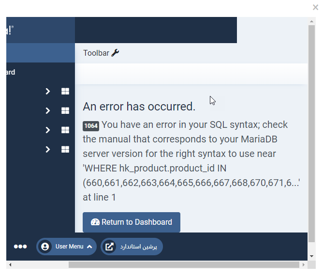Click the third grid icon in sidebar
Screen dimensions: 323x279
[x=65, y=130]
